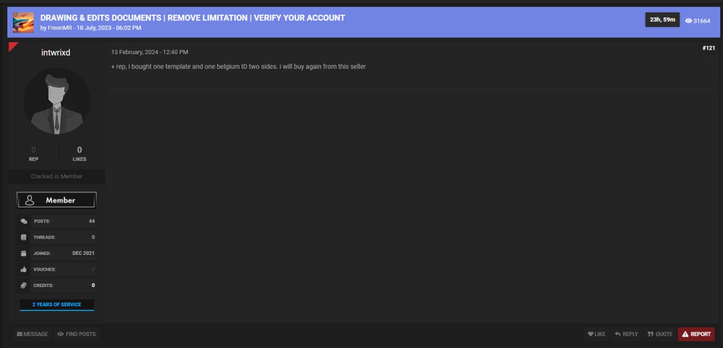Screen dimensions: 723x348
Task: Click the Vouches thumbs-up icon
Action: click(24, 270)
